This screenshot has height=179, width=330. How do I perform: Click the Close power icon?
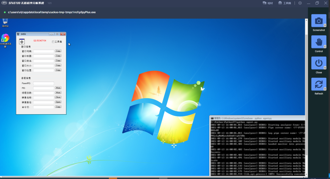[319, 63]
